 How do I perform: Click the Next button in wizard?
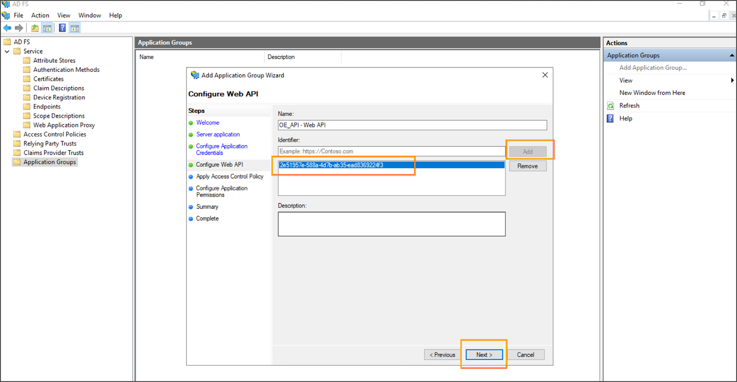[484, 355]
